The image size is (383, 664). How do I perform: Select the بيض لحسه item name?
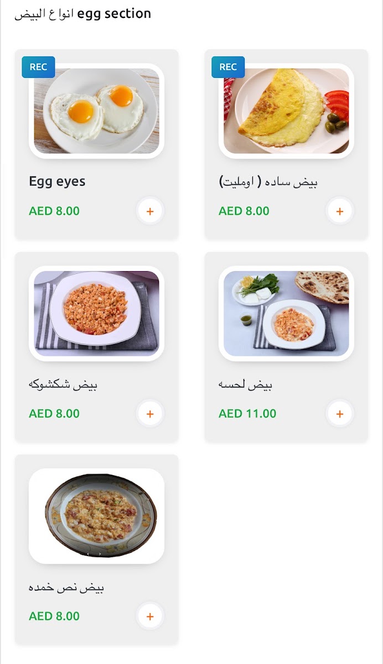(245, 384)
